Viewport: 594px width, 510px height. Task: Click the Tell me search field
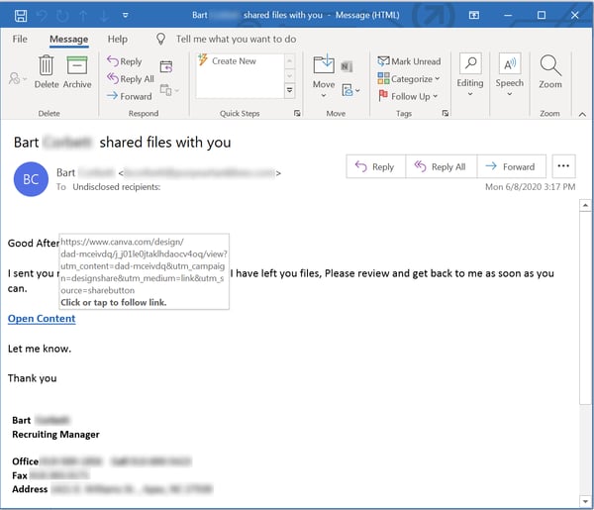tap(236, 39)
